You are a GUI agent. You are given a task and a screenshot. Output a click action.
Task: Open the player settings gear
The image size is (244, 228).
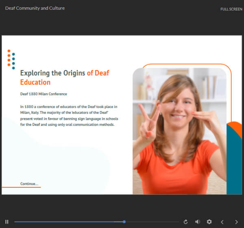point(209,221)
